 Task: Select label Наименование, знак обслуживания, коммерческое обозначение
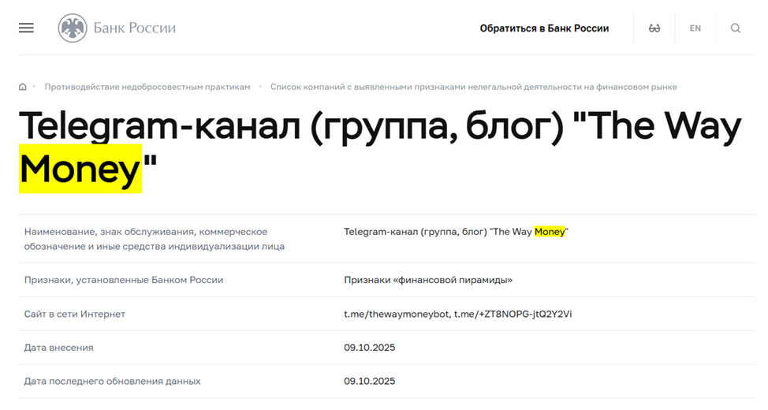155,239
